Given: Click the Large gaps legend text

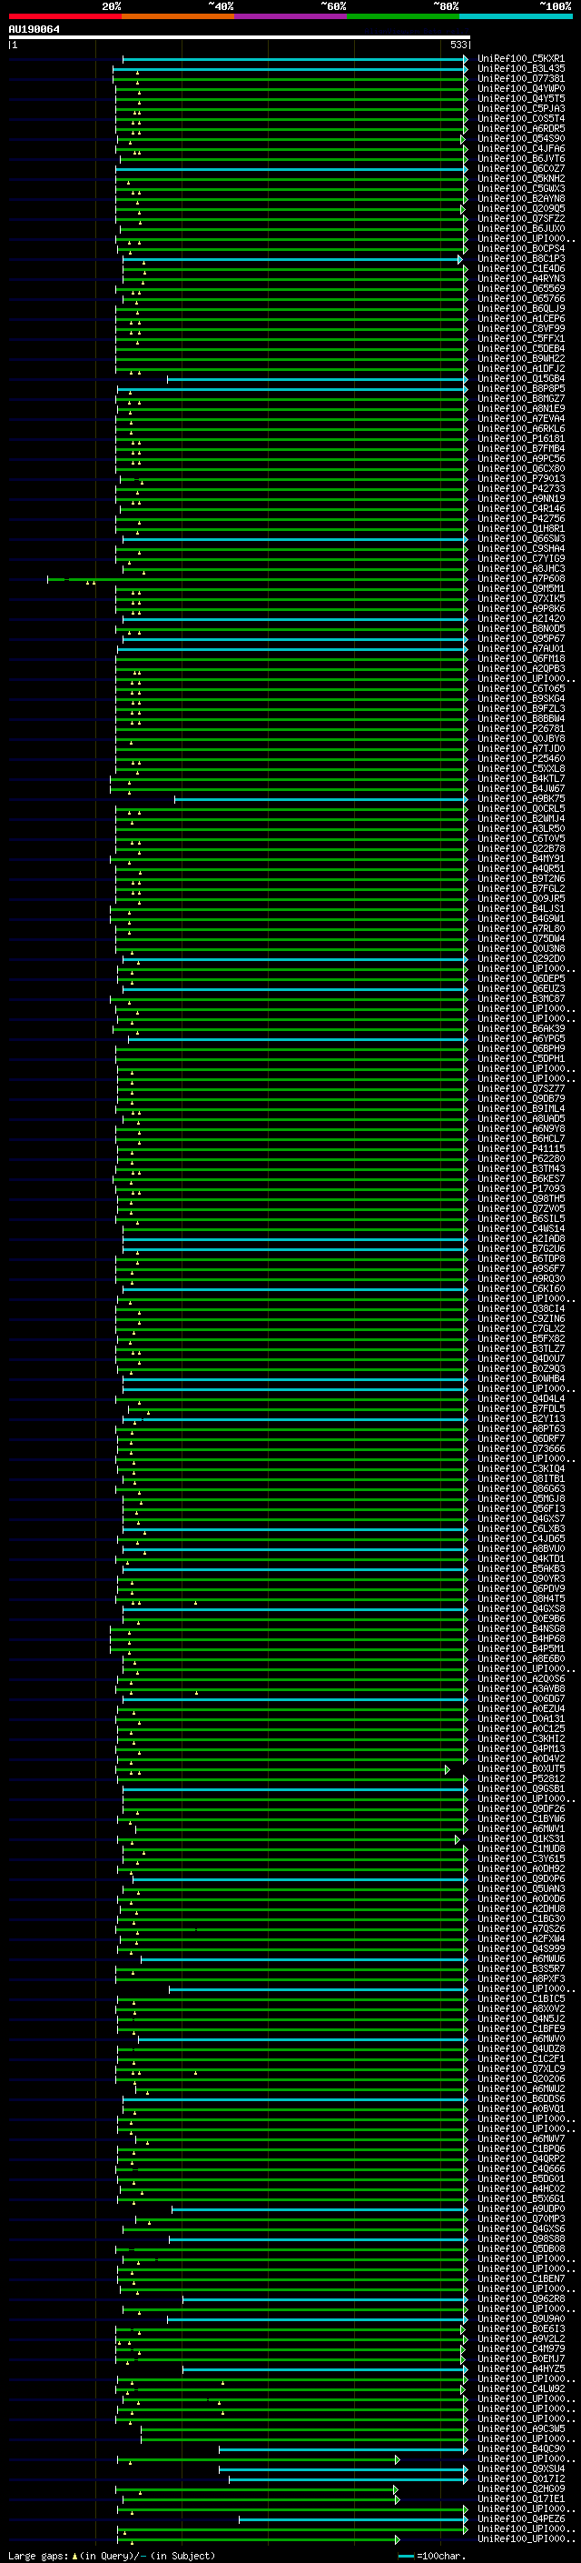Looking at the screenshot, I should 112,2556.
